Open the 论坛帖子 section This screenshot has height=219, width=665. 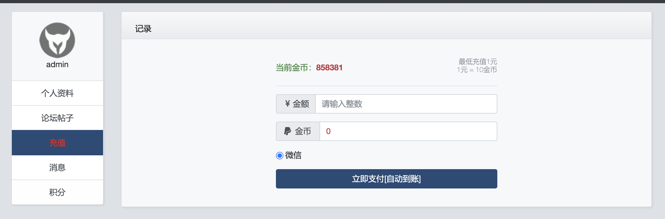[57, 118]
